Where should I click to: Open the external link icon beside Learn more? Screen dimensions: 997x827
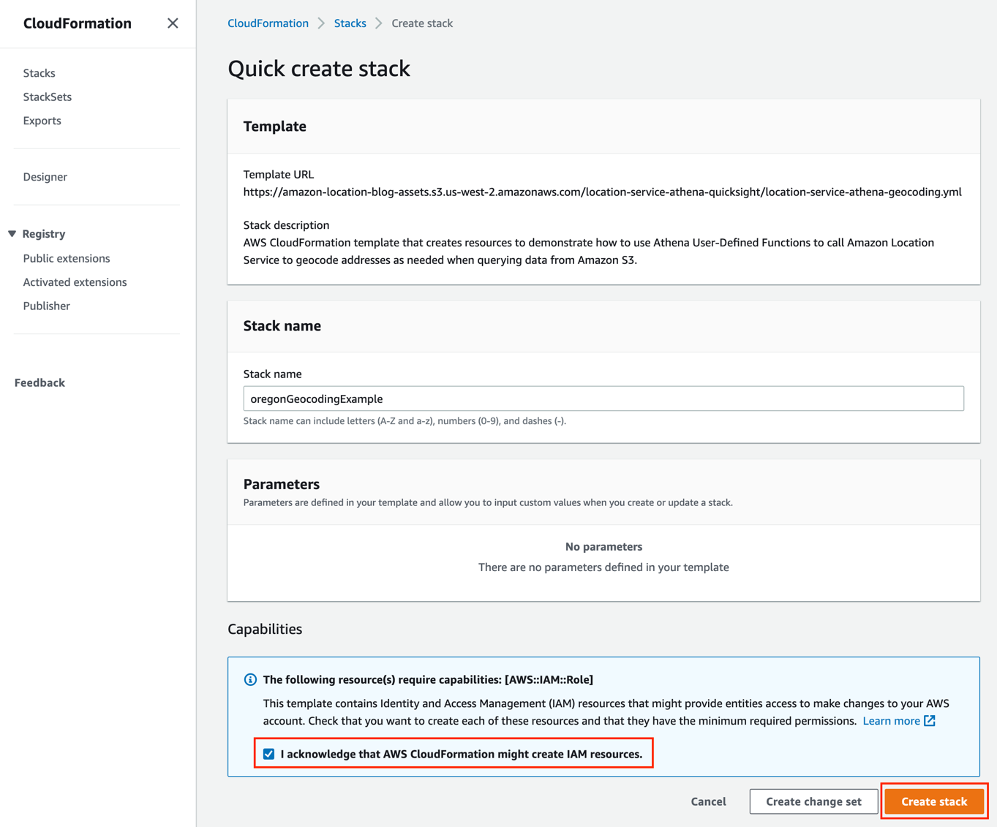[929, 720]
